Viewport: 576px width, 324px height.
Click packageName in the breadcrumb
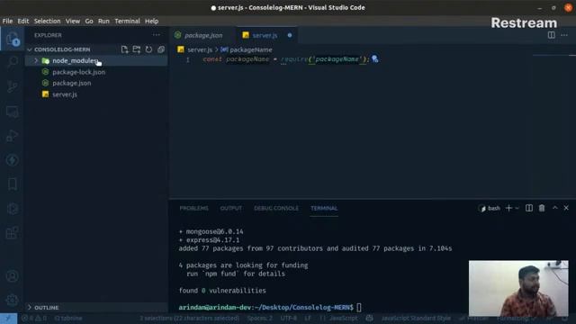click(251, 49)
